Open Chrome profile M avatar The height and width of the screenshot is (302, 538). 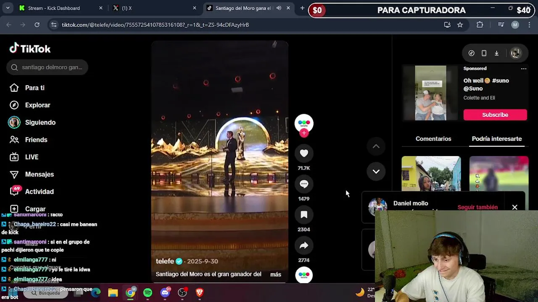515,25
